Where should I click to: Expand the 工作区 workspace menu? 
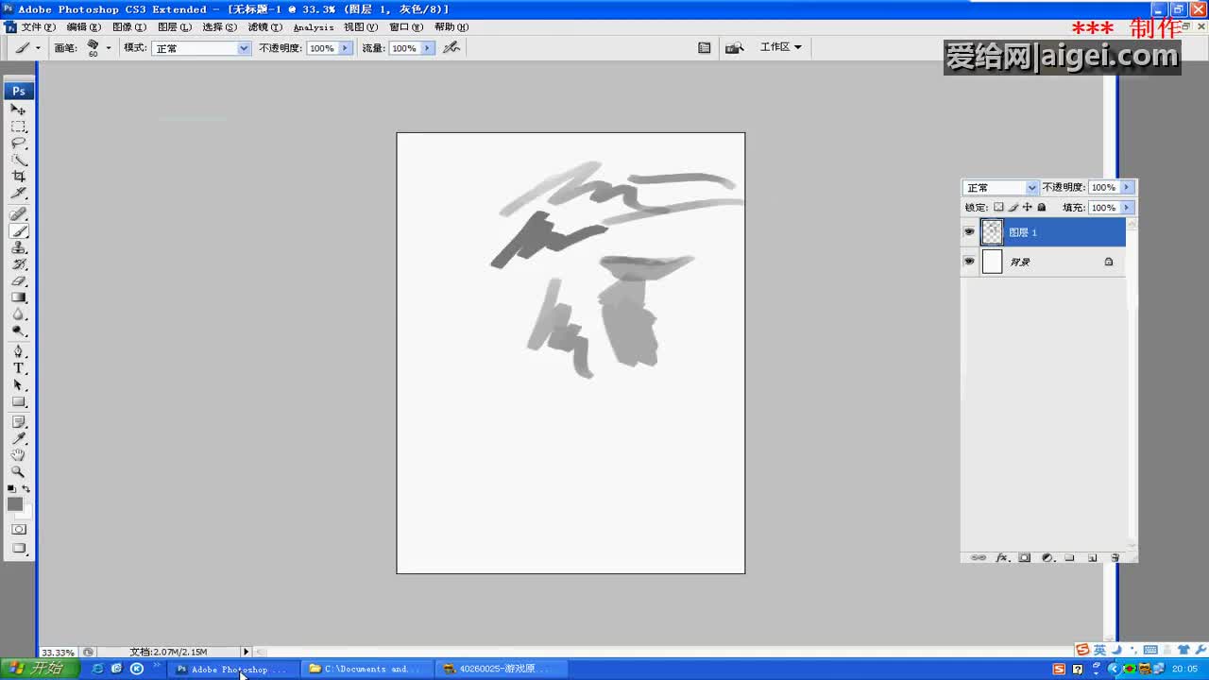[x=780, y=47]
